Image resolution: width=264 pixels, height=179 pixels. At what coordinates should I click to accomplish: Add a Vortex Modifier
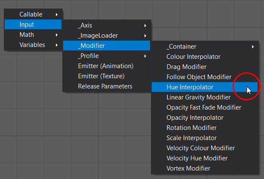[188, 168]
